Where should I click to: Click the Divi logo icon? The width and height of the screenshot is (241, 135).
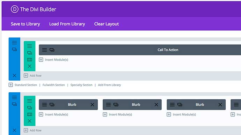pyautogui.click(x=15, y=9)
